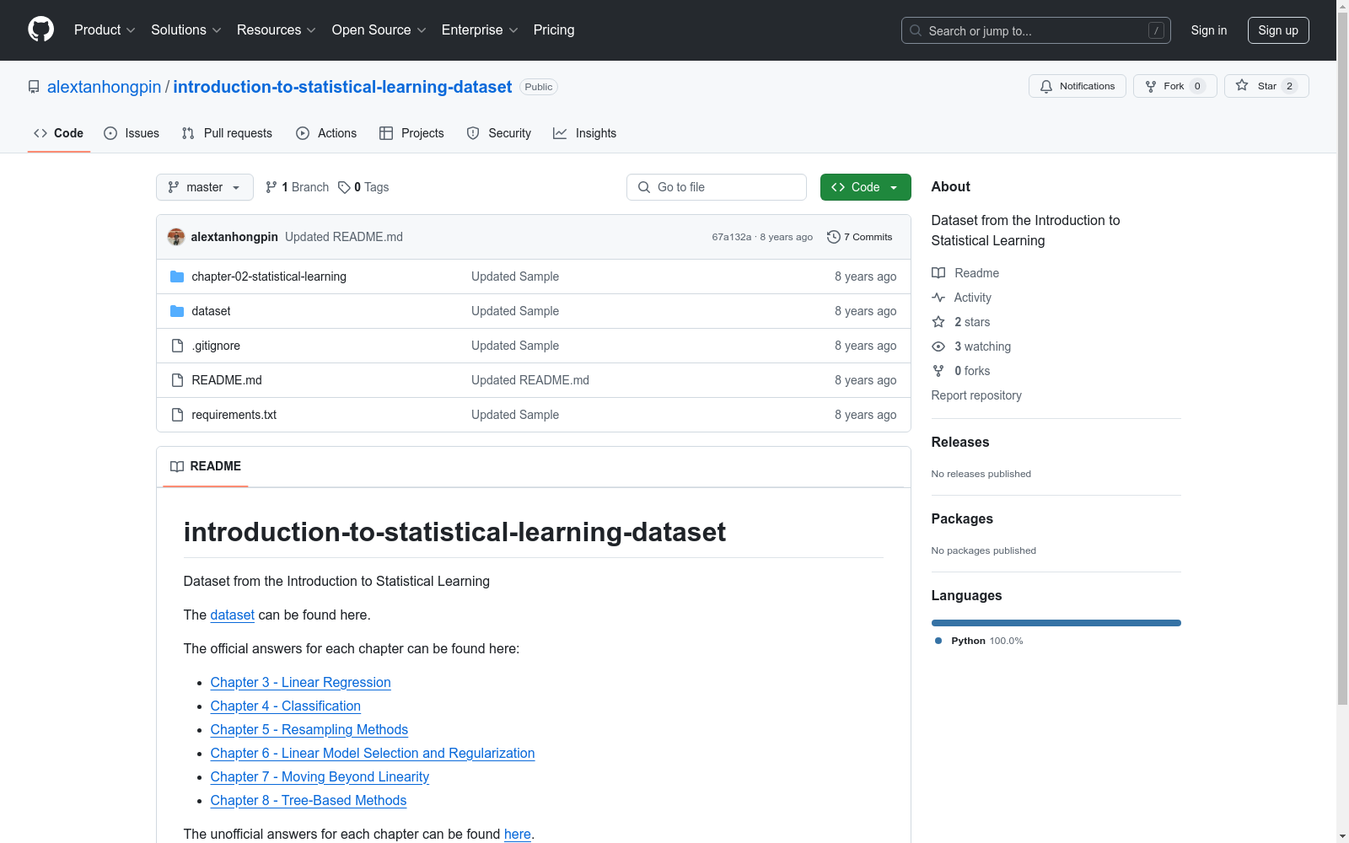Click the alextanhongpin avatar image
The width and height of the screenshot is (1349, 843).
pos(176,237)
